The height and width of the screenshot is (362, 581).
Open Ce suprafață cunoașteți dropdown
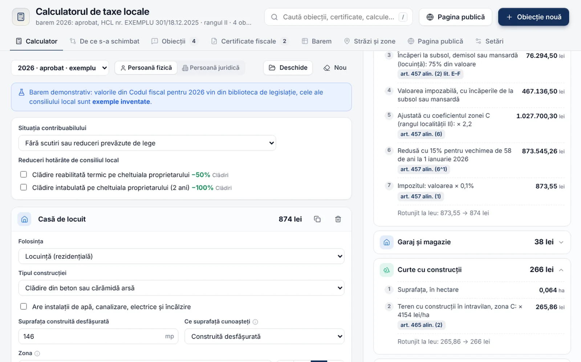pos(264,336)
